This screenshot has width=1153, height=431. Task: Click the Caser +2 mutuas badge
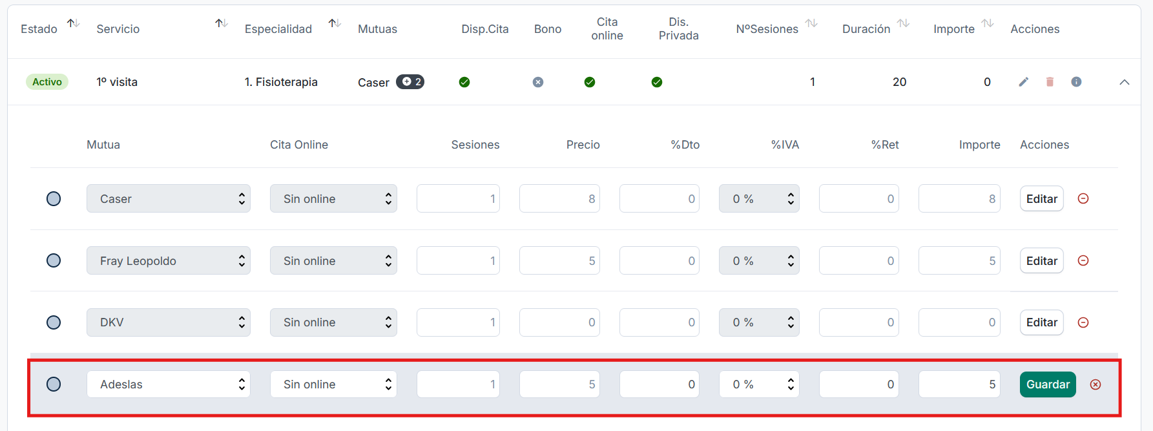[410, 82]
